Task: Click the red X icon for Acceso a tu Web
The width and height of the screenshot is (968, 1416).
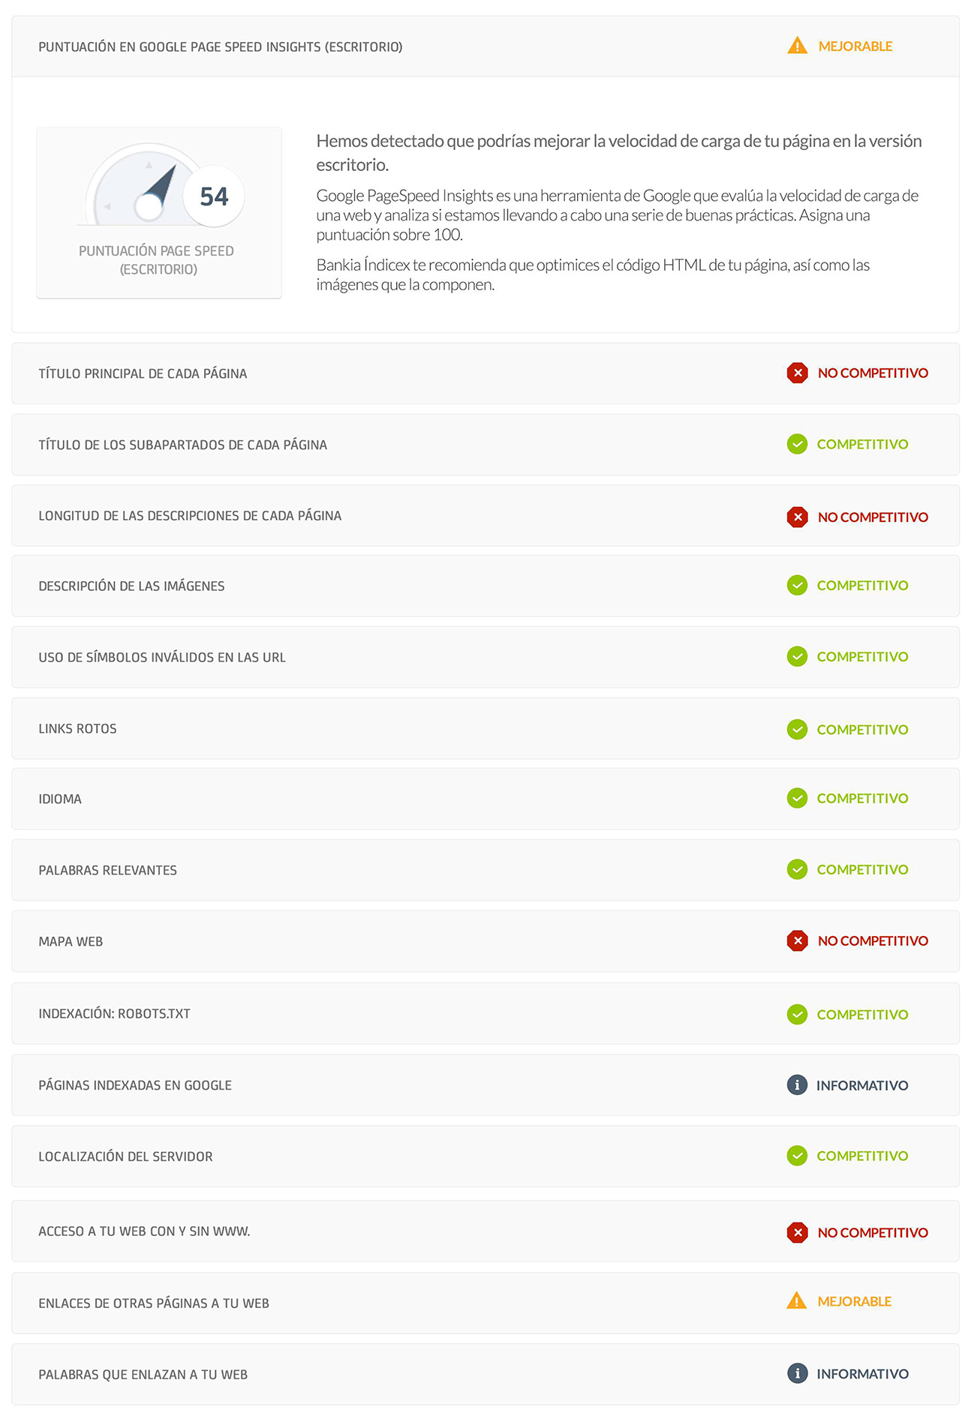Action: coord(797,1232)
